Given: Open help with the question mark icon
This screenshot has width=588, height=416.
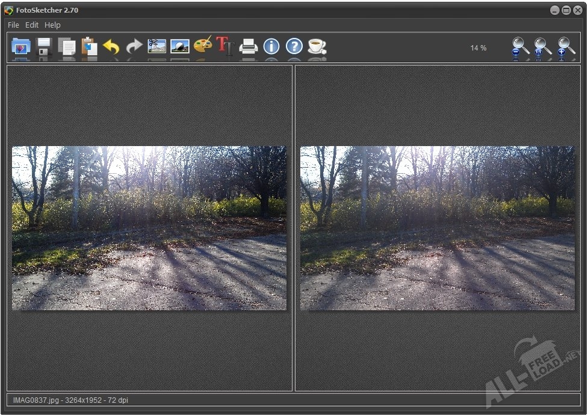Looking at the screenshot, I should pyautogui.click(x=294, y=46).
